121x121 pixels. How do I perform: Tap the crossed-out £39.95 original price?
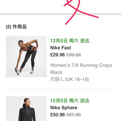(x=74, y=55)
